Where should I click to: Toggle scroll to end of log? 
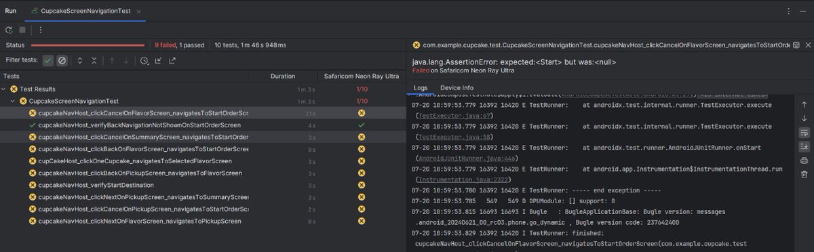click(805, 146)
